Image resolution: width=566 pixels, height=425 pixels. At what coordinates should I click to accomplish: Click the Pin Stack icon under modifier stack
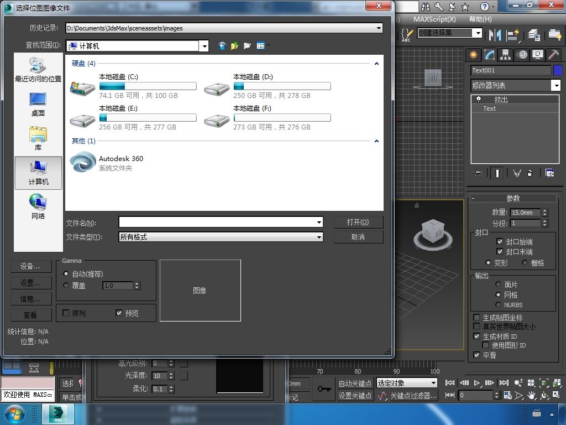[477, 173]
